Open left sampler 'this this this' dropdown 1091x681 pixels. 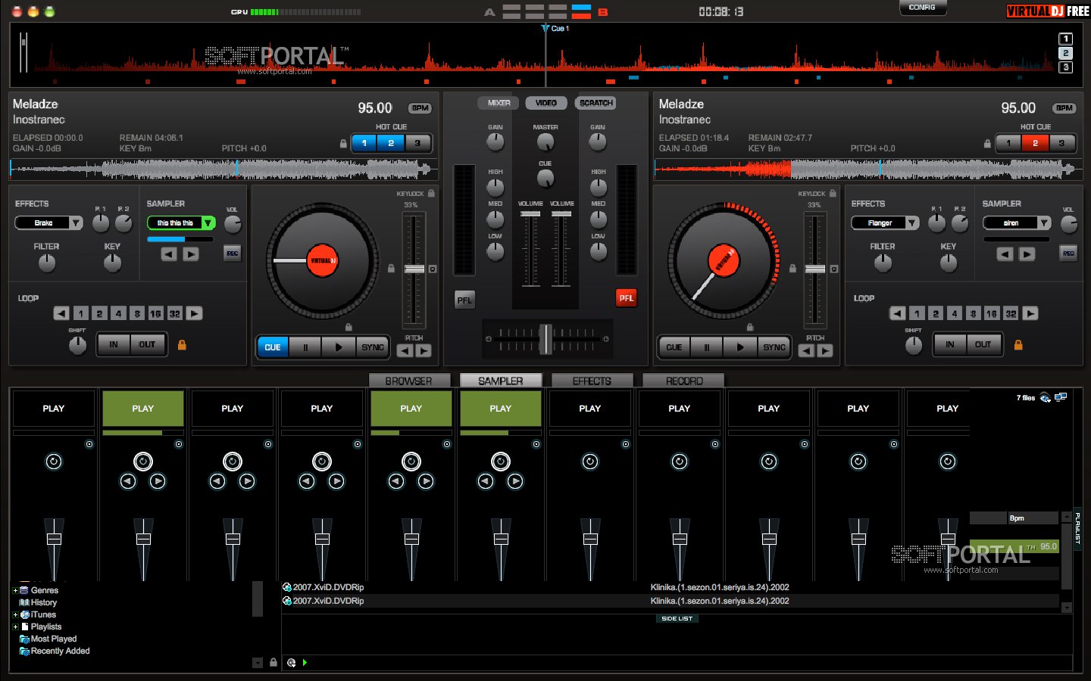[x=208, y=223]
